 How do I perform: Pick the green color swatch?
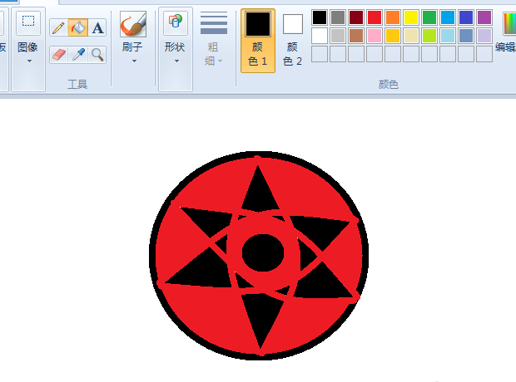coord(429,17)
